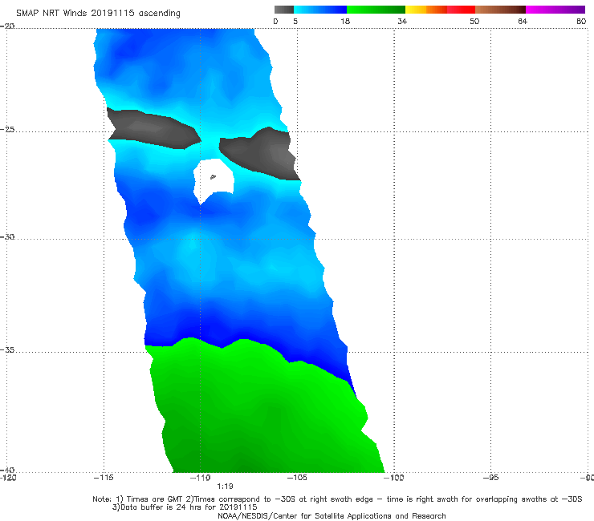Click the right dark gray low-wind patch
Viewport: 594px width, 521px height.
pos(259,153)
